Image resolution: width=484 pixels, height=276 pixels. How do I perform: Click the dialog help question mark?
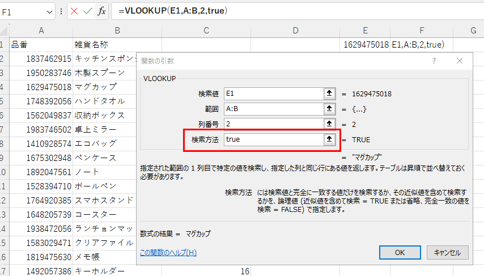point(434,61)
